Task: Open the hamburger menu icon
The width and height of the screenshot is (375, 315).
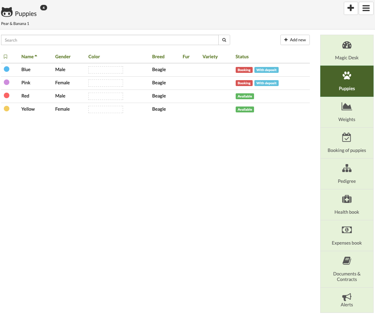Action: pos(366,8)
